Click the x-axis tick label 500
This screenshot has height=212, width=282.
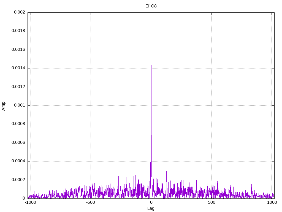pyautogui.click(x=211, y=202)
